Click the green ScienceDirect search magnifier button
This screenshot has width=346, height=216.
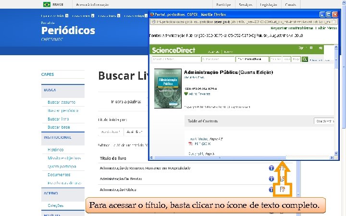pos(305,60)
